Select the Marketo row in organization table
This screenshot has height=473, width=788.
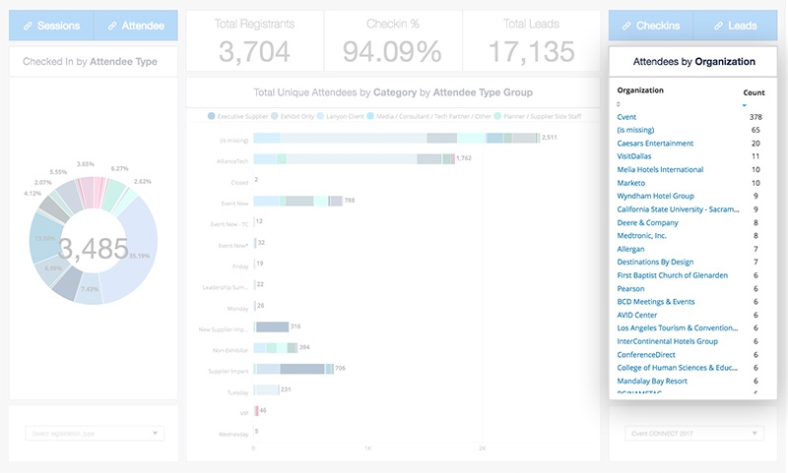pyautogui.click(x=630, y=183)
